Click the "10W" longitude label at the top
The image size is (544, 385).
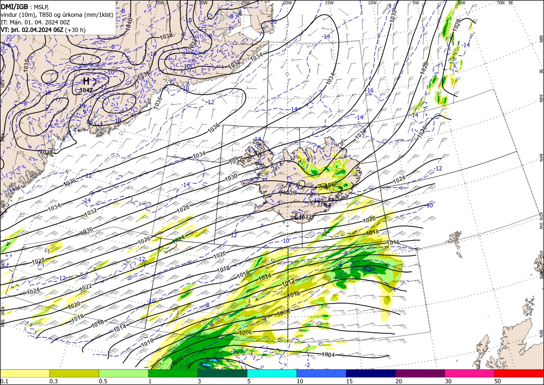point(372,3)
